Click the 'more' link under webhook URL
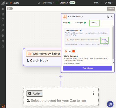 105,44
